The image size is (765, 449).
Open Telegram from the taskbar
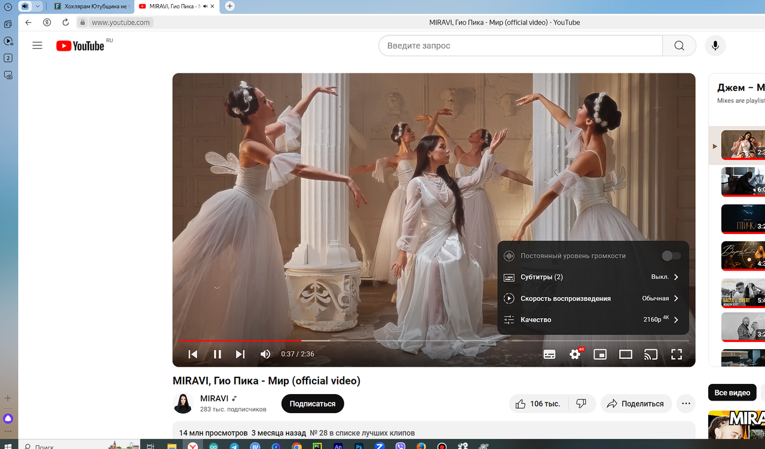tap(234, 445)
